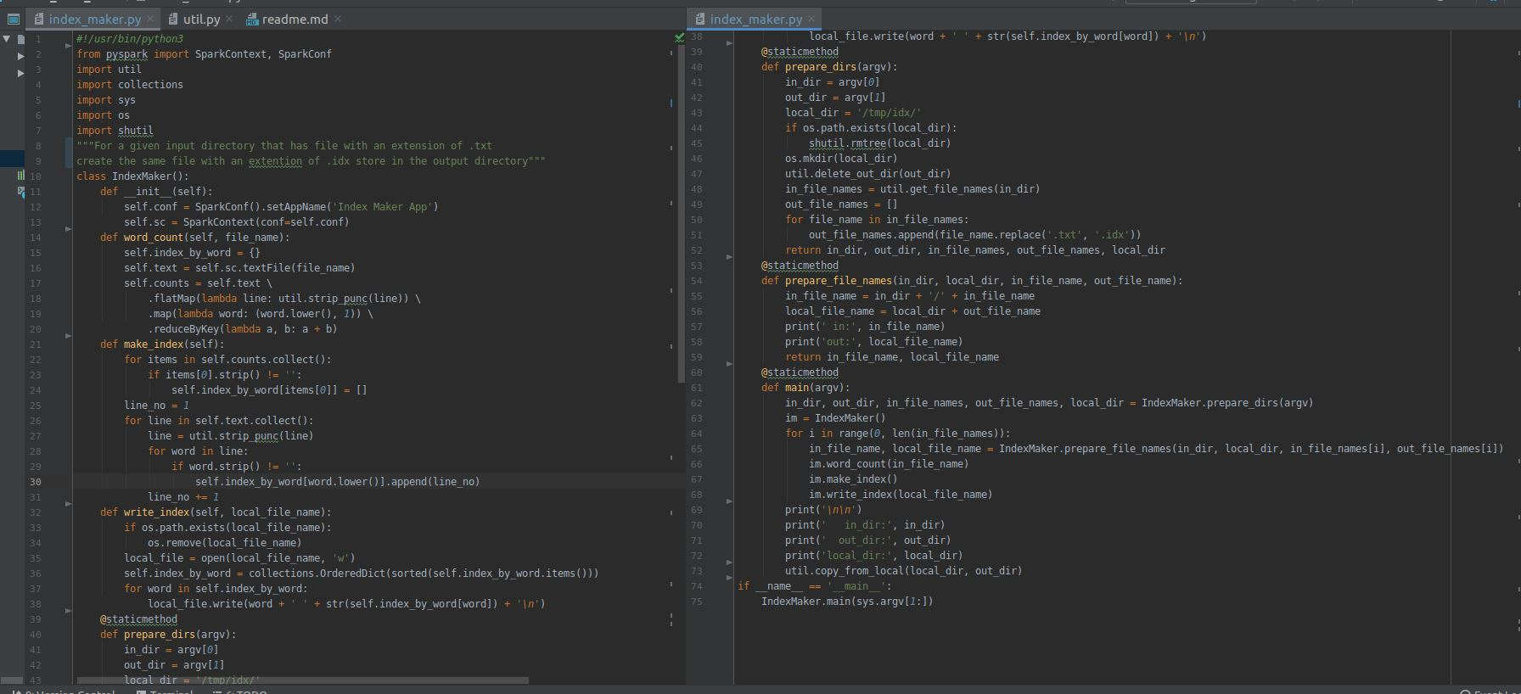Fold the write_index method in left editor
The height and width of the screenshot is (694, 1521).
click(69, 504)
